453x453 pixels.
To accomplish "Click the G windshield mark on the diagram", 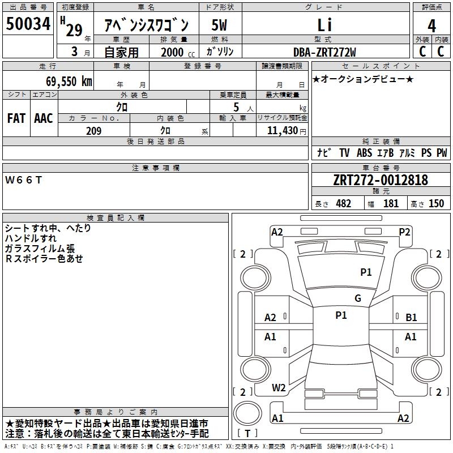I will (x=357, y=298).
